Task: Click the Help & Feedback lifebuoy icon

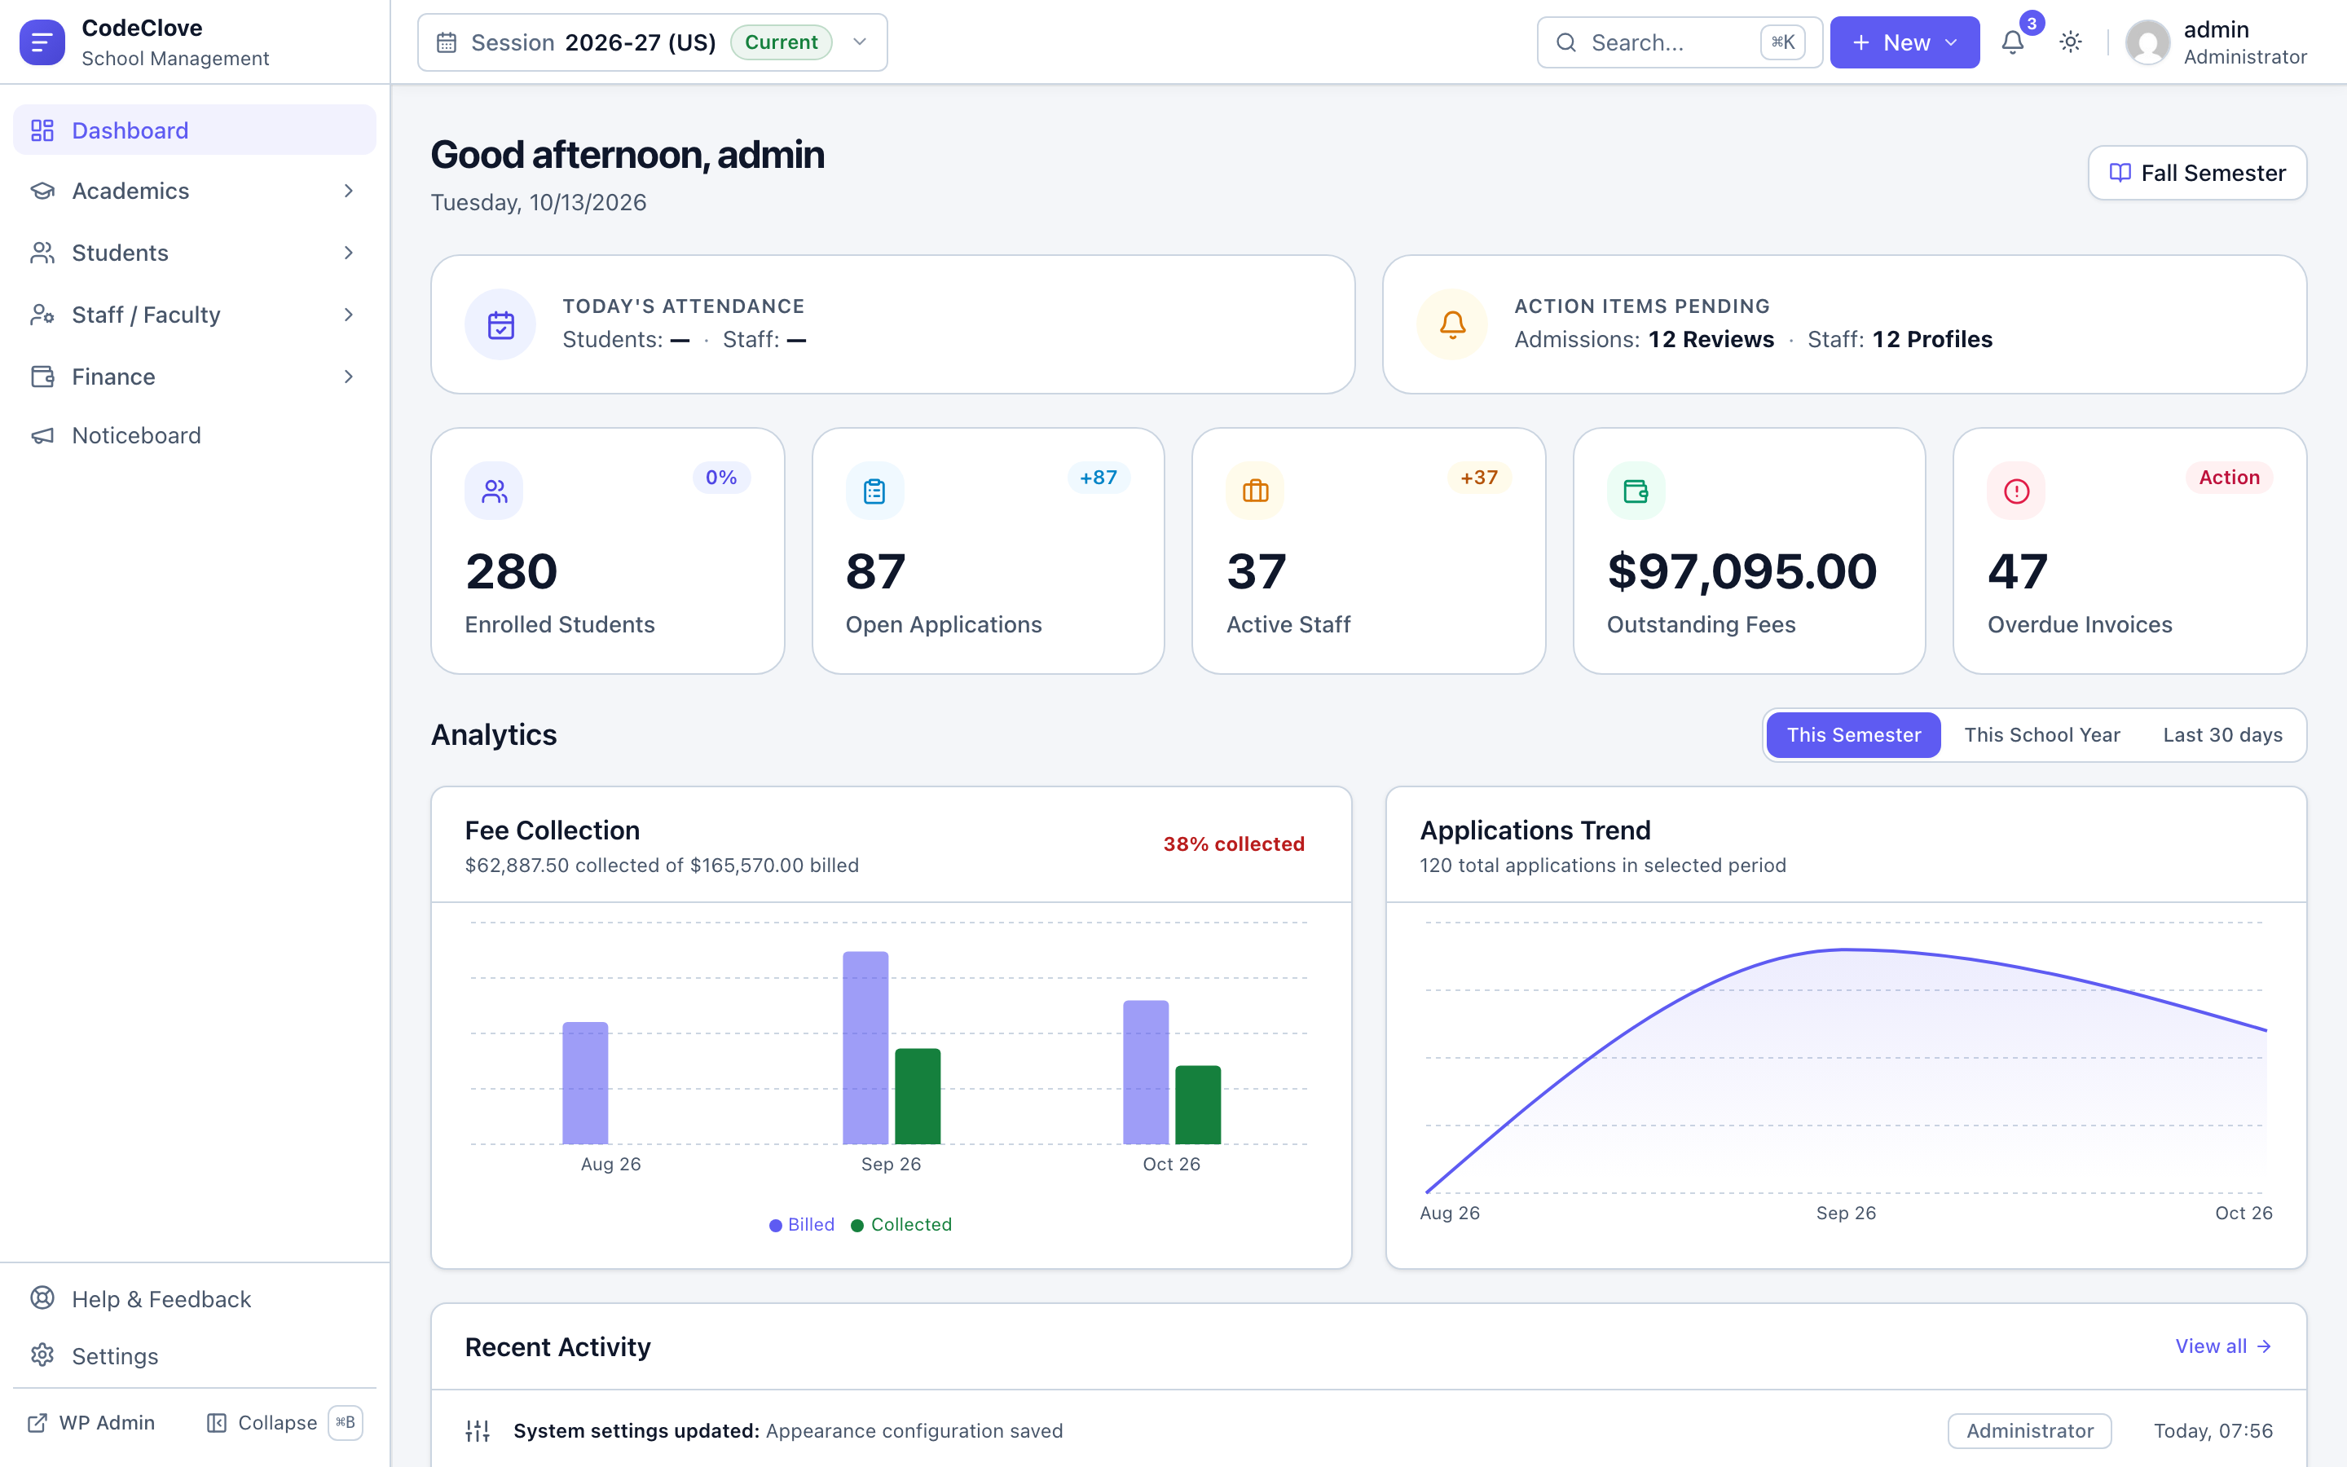Action: (42, 1298)
